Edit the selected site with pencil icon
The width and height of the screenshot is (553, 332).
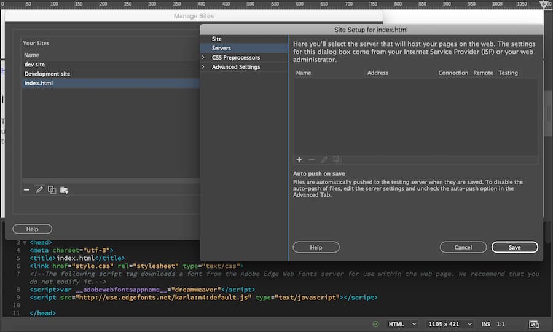(x=39, y=190)
